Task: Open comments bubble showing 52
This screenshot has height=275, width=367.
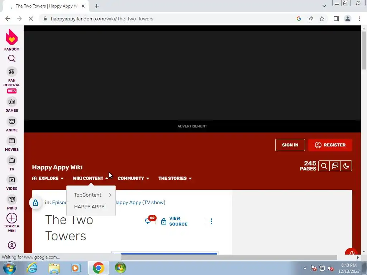Action: [x=150, y=220]
